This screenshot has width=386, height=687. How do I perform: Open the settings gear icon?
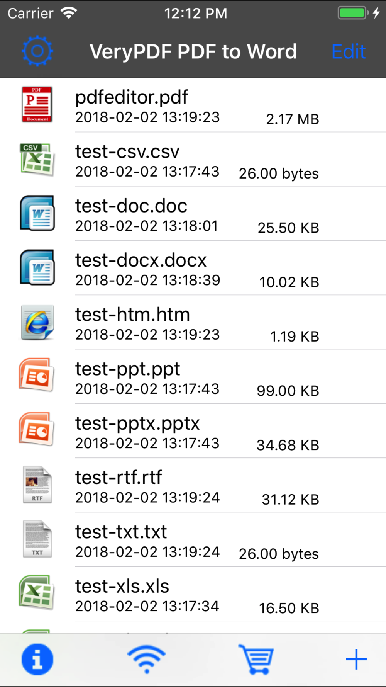click(37, 51)
